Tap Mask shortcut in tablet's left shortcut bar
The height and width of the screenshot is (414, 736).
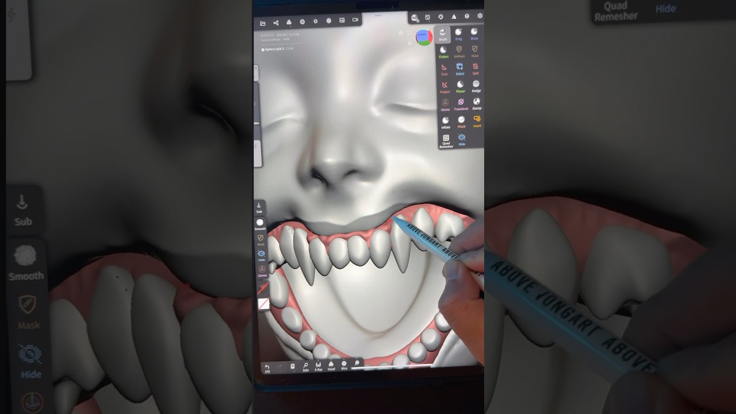(x=261, y=240)
